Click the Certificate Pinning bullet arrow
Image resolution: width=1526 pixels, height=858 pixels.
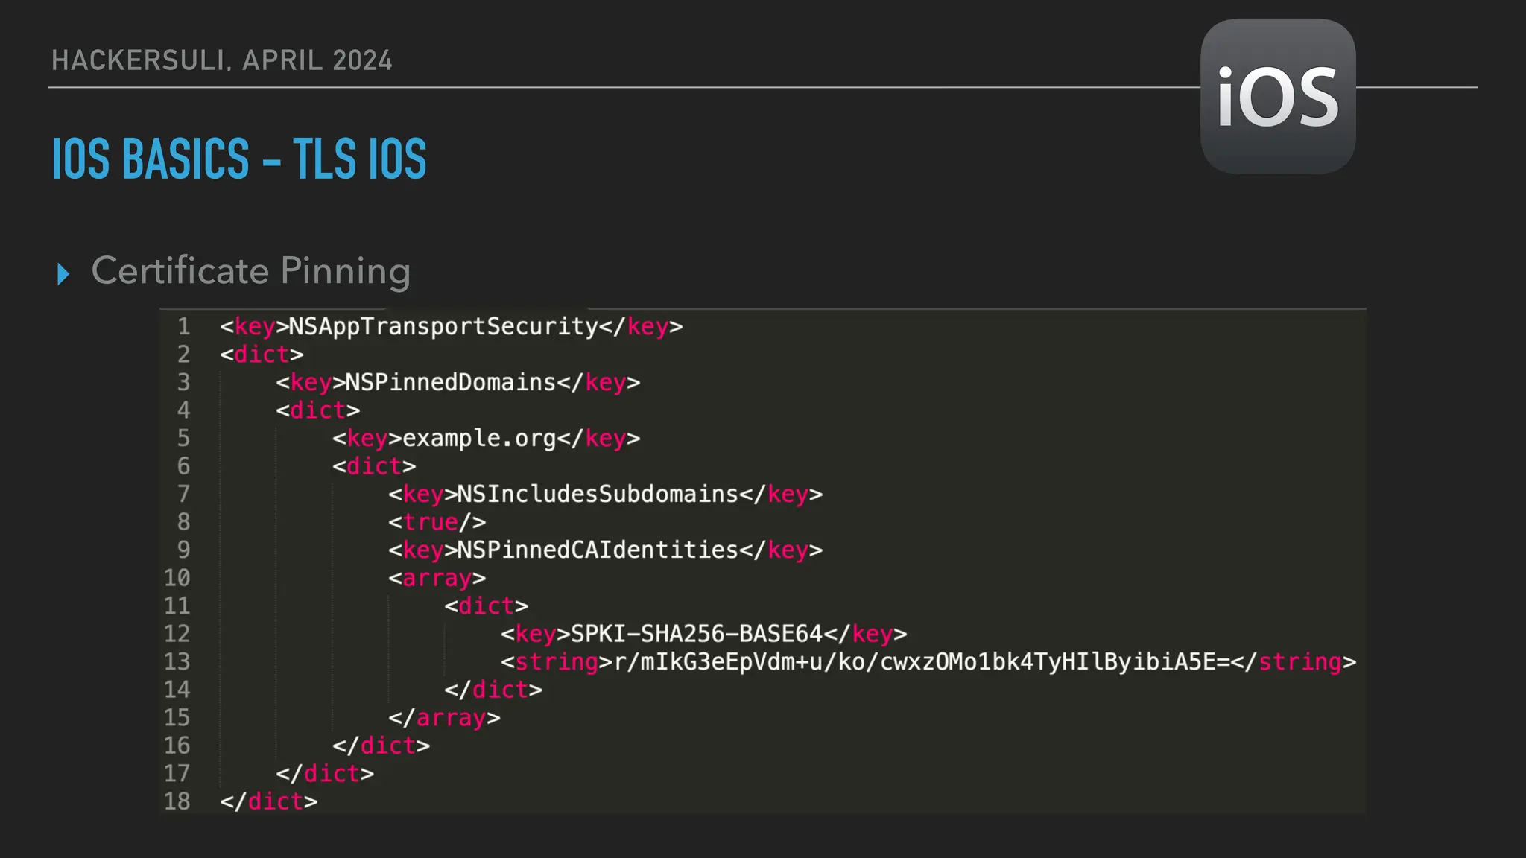63,274
